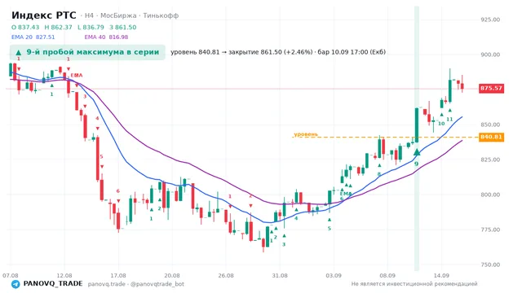Viewport: 522px width, 293px height.
Task: Click the red signal number 5
Action: coord(101,156)
